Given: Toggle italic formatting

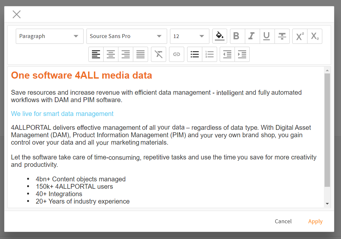Looking at the screenshot, I should pyautogui.click(x=252, y=36).
